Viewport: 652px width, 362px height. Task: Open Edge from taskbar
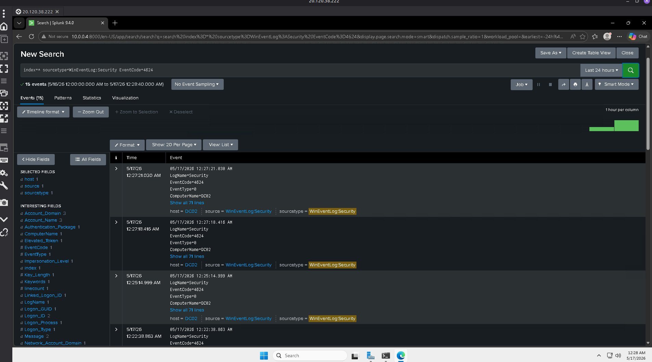[x=401, y=356]
